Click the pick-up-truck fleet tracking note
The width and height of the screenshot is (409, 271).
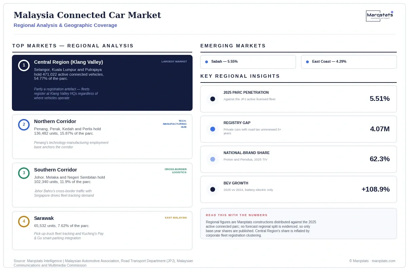(x=69, y=236)
